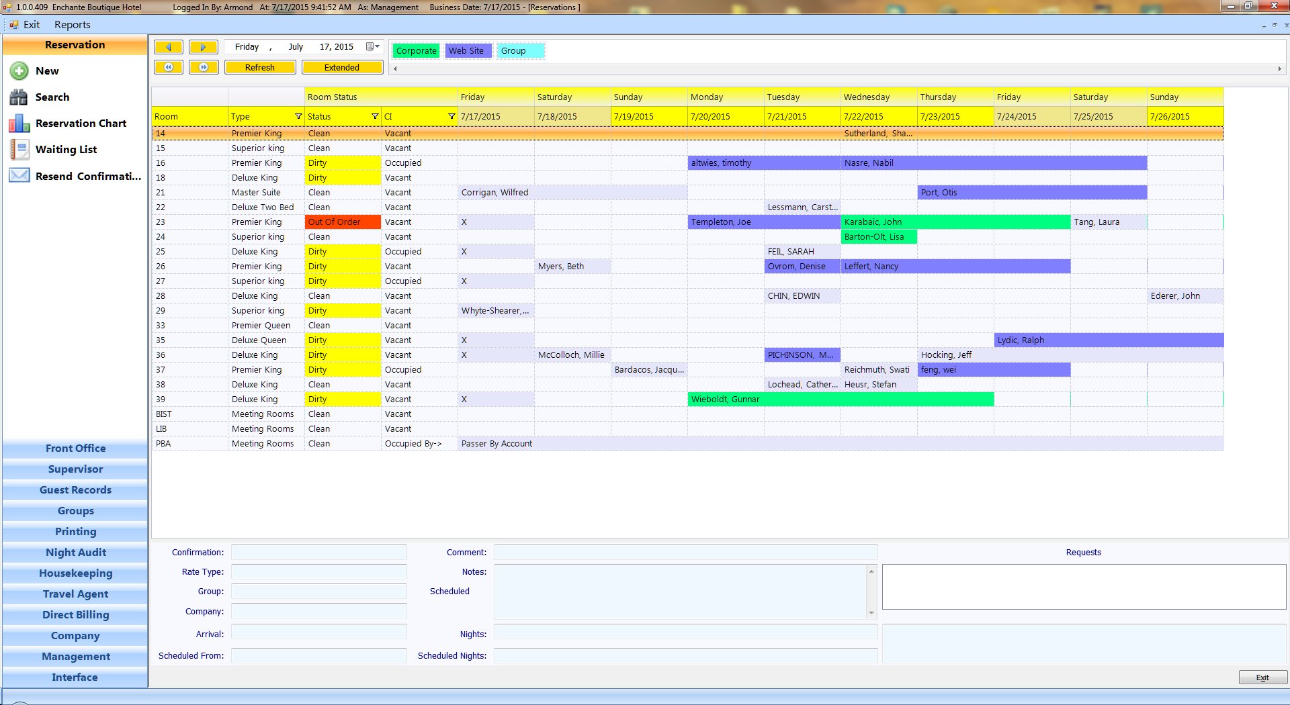Click the Requests list box
Viewport: 1290px width, 705px height.
[1084, 587]
